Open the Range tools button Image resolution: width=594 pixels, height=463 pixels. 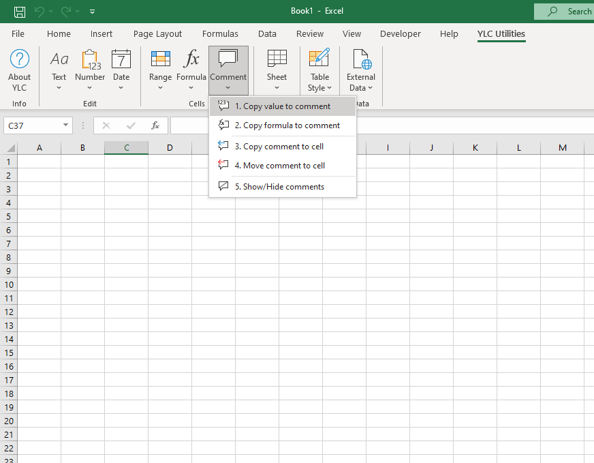(x=160, y=70)
